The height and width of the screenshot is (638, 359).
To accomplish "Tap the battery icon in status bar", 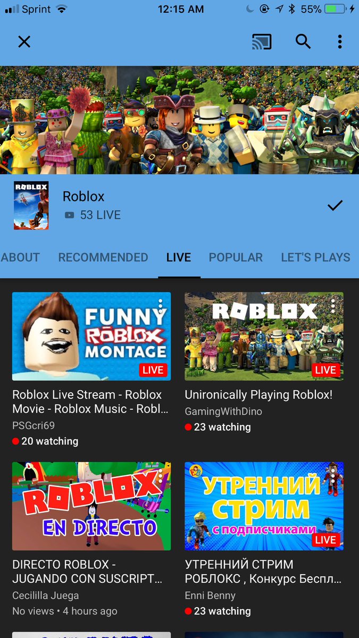I will [x=336, y=9].
